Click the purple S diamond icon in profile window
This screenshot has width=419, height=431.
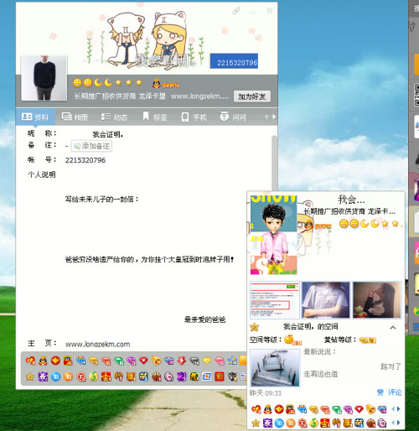(131, 361)
